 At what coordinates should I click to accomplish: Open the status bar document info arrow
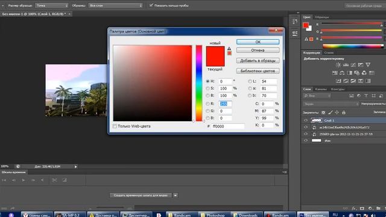(75, 166)
